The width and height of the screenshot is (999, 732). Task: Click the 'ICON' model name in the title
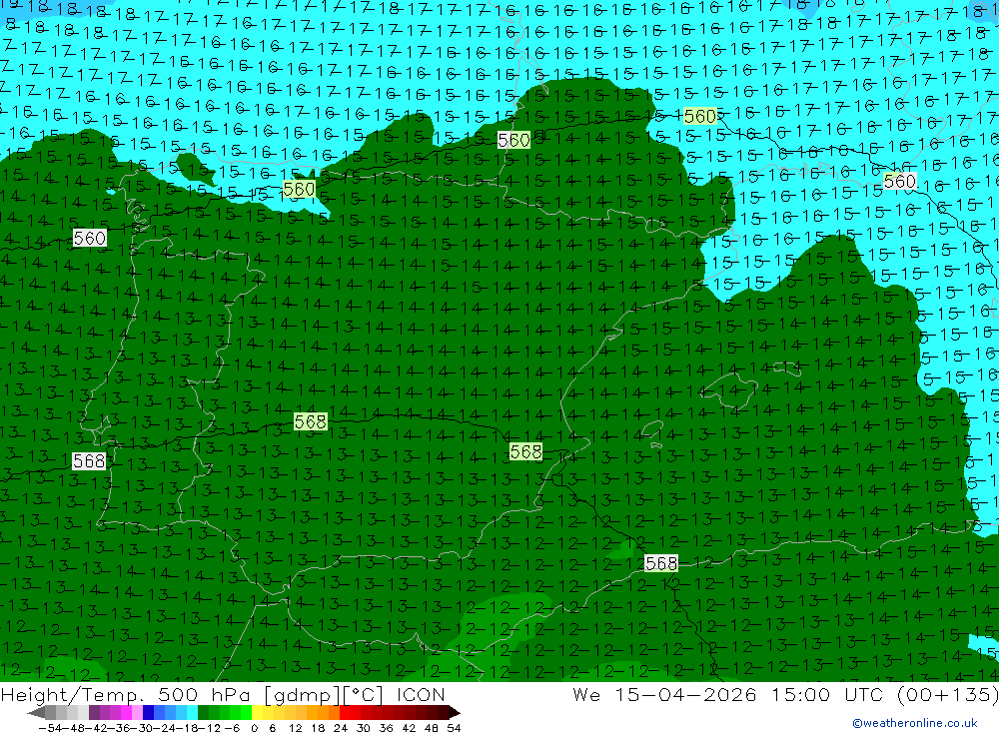click(x=421, y=694)
